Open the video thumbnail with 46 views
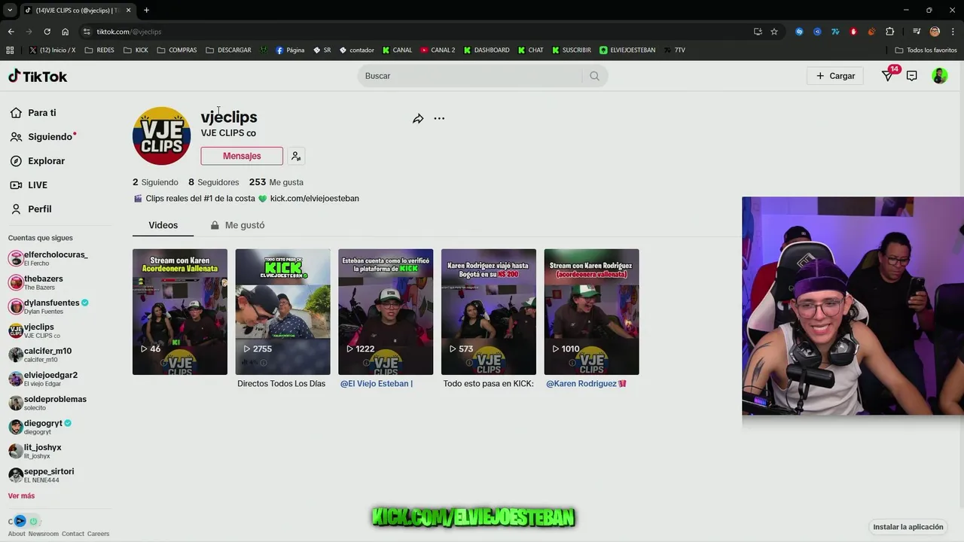 [180, 312]
